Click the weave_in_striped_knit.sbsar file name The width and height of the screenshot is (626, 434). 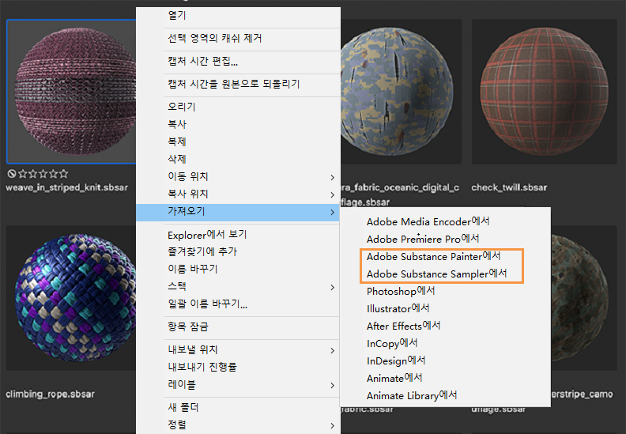click(66, 187)
